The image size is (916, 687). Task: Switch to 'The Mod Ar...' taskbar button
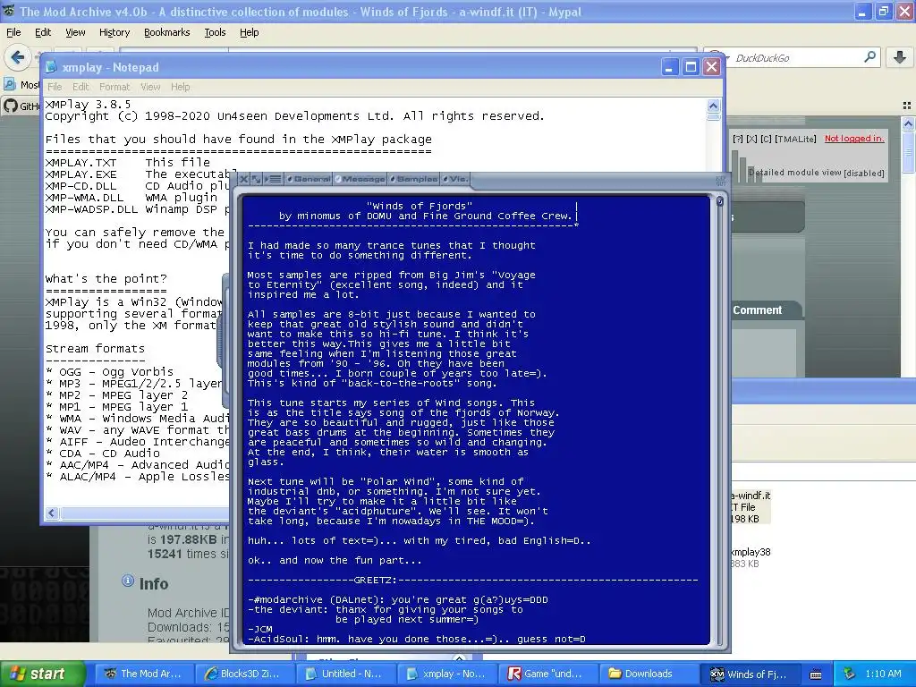(x=144, y=674)
